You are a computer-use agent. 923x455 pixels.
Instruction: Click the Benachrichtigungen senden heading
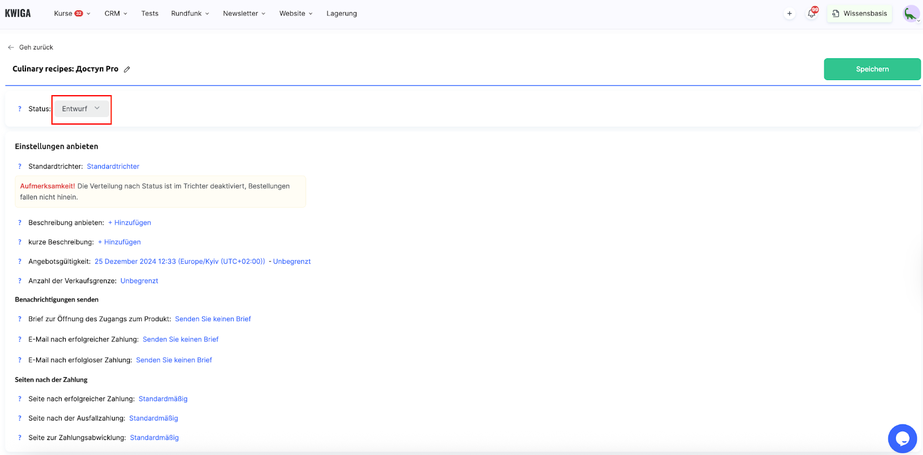pos(57,300)
